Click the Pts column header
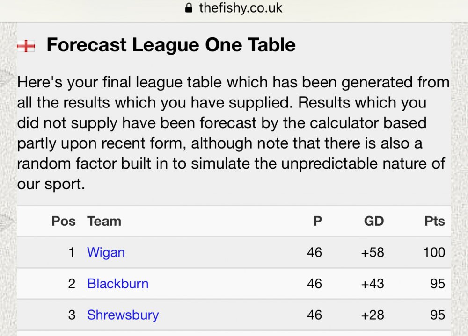 (434, 221)
